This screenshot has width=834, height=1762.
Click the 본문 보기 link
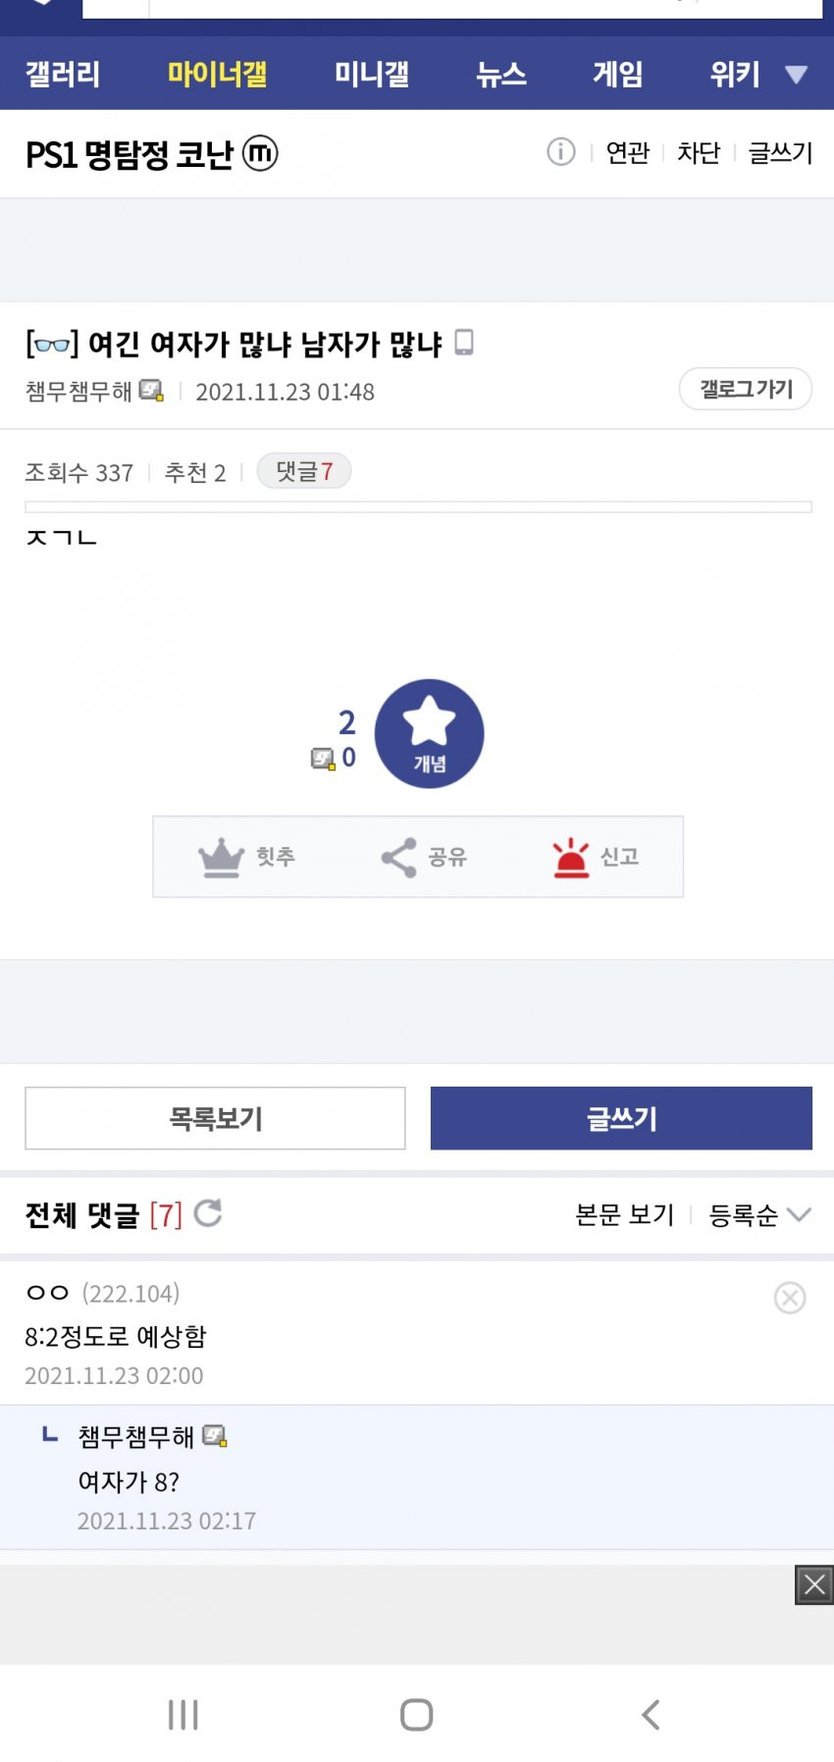tap(625, 1215)
